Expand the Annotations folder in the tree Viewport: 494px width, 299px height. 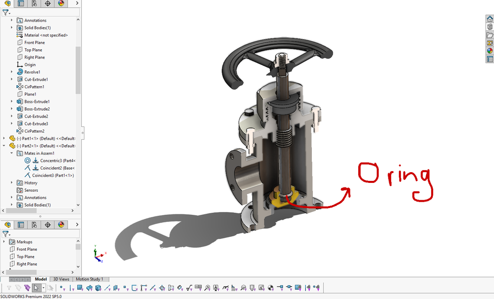(11, 20)
